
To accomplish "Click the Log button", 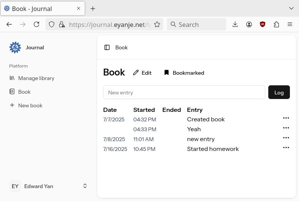I will [x=279, y=93].
